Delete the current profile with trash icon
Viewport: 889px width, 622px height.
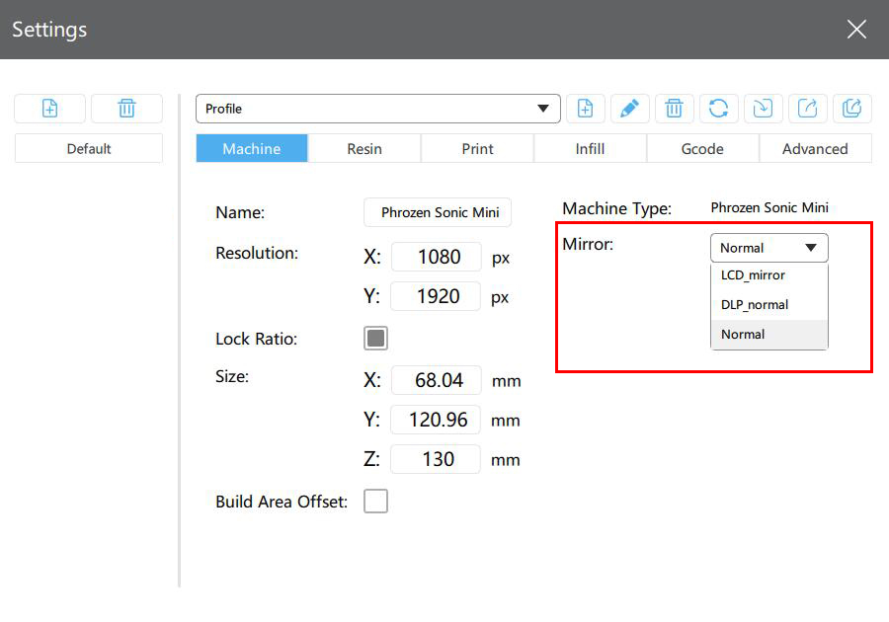click(675, 109)
